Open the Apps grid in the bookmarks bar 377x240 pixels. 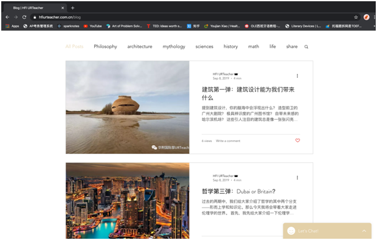tap(12, 26)
